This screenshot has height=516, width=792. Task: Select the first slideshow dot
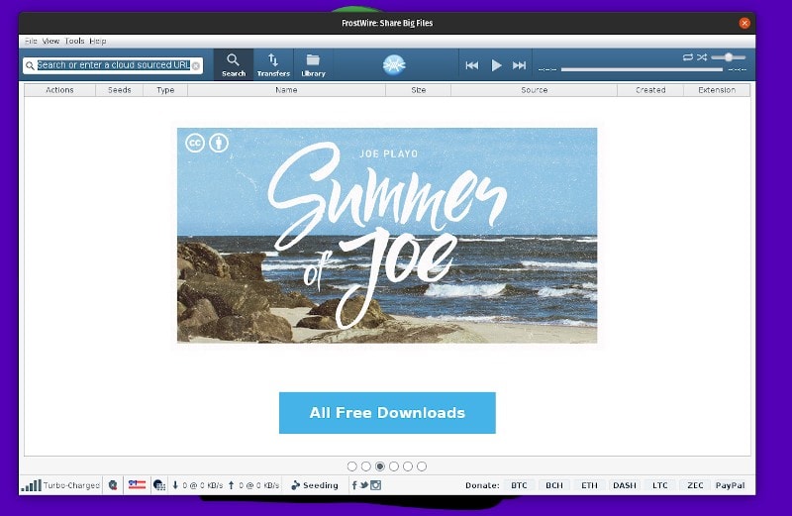(352, 466)
